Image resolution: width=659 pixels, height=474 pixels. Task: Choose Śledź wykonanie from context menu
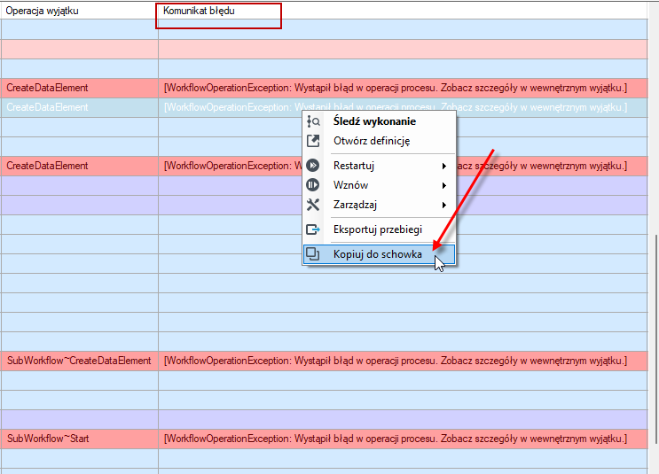379,121
